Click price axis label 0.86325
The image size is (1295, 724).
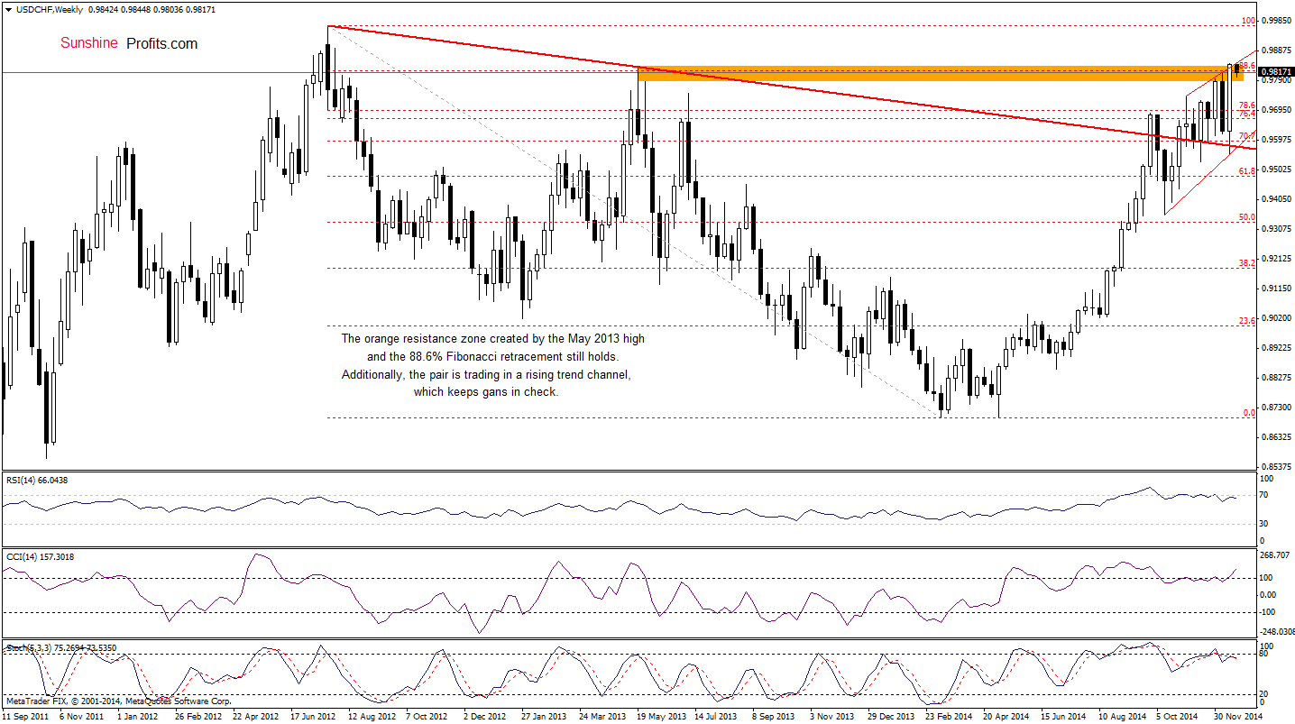(x=1276, y=436)
